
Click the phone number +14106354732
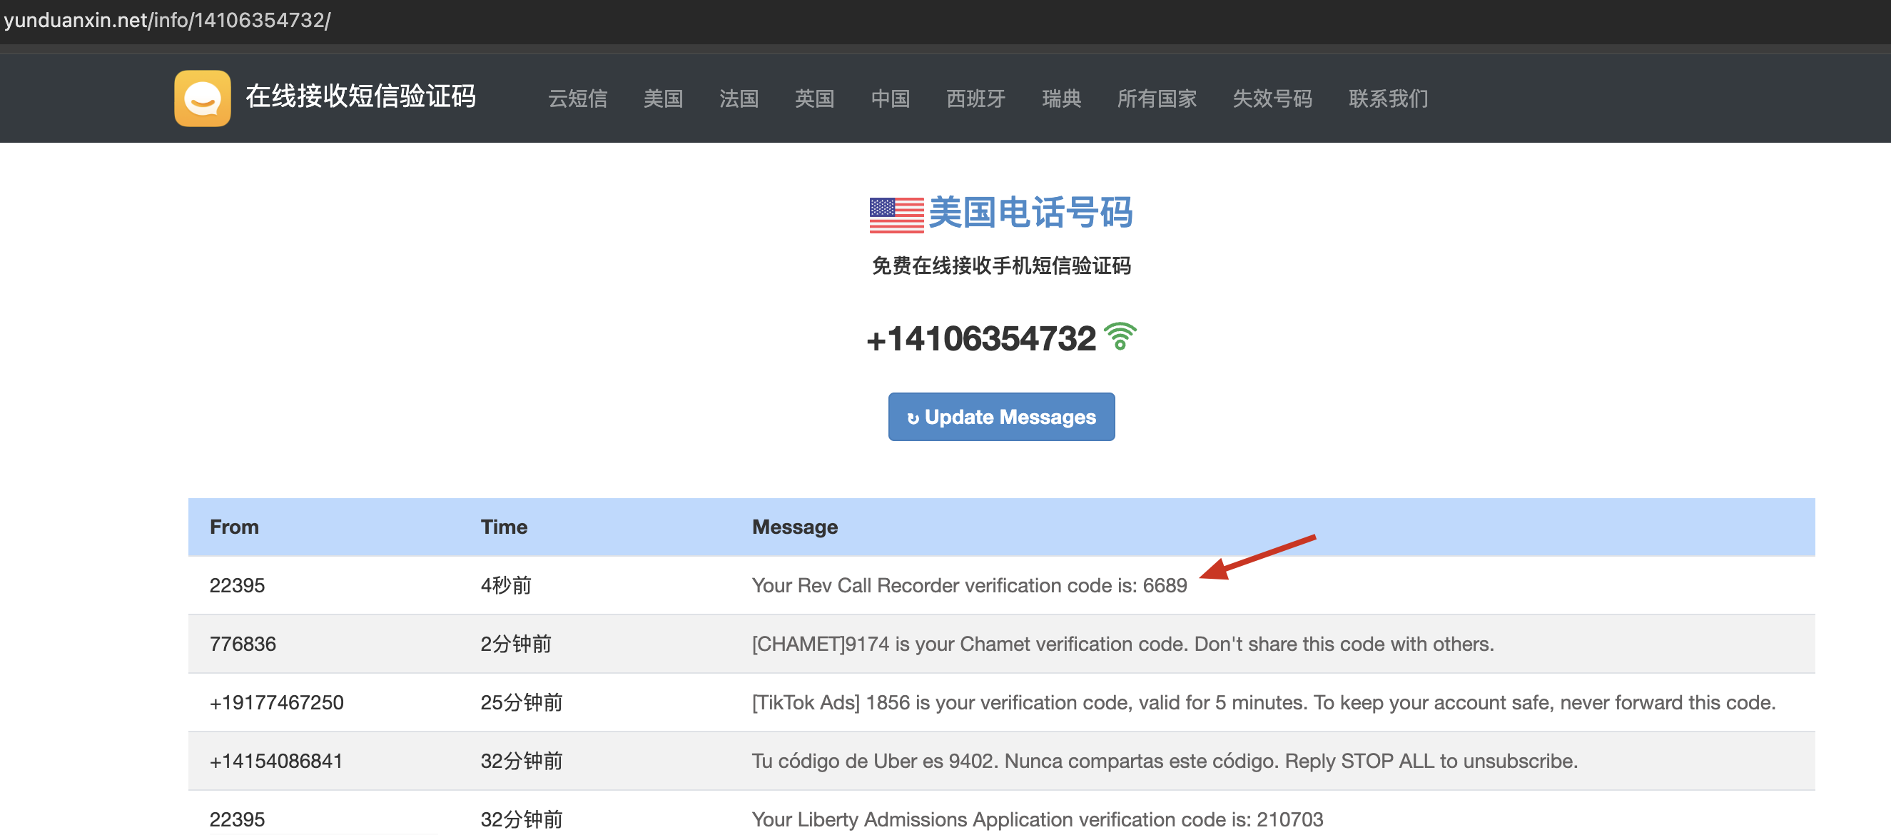click(980, 338)
